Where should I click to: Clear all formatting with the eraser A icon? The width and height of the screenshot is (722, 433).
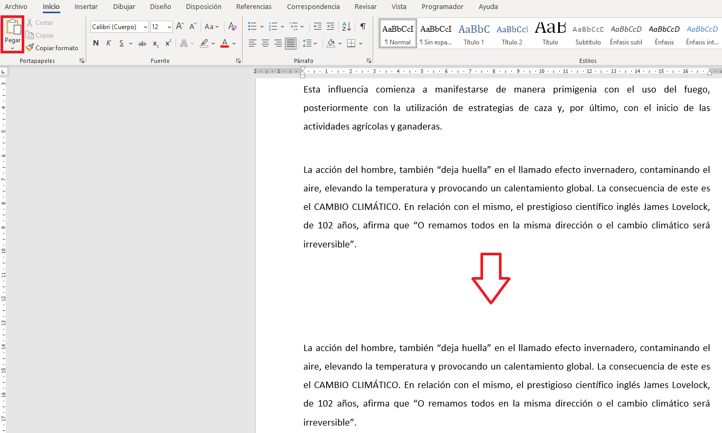tap(233, 26)
